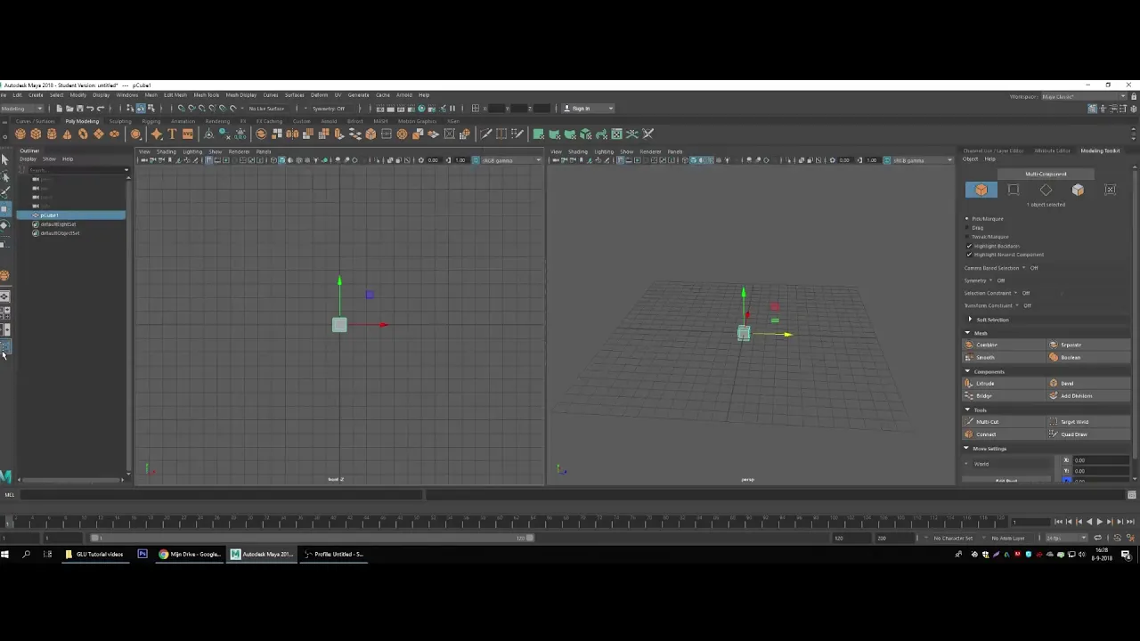The image size is (1140, 641).
Task: Click the Quad Draw button
Action: click(1088, 434)
